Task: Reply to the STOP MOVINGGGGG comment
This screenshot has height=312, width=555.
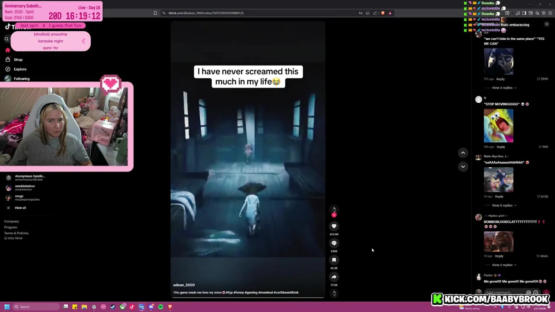Action: 501,146
